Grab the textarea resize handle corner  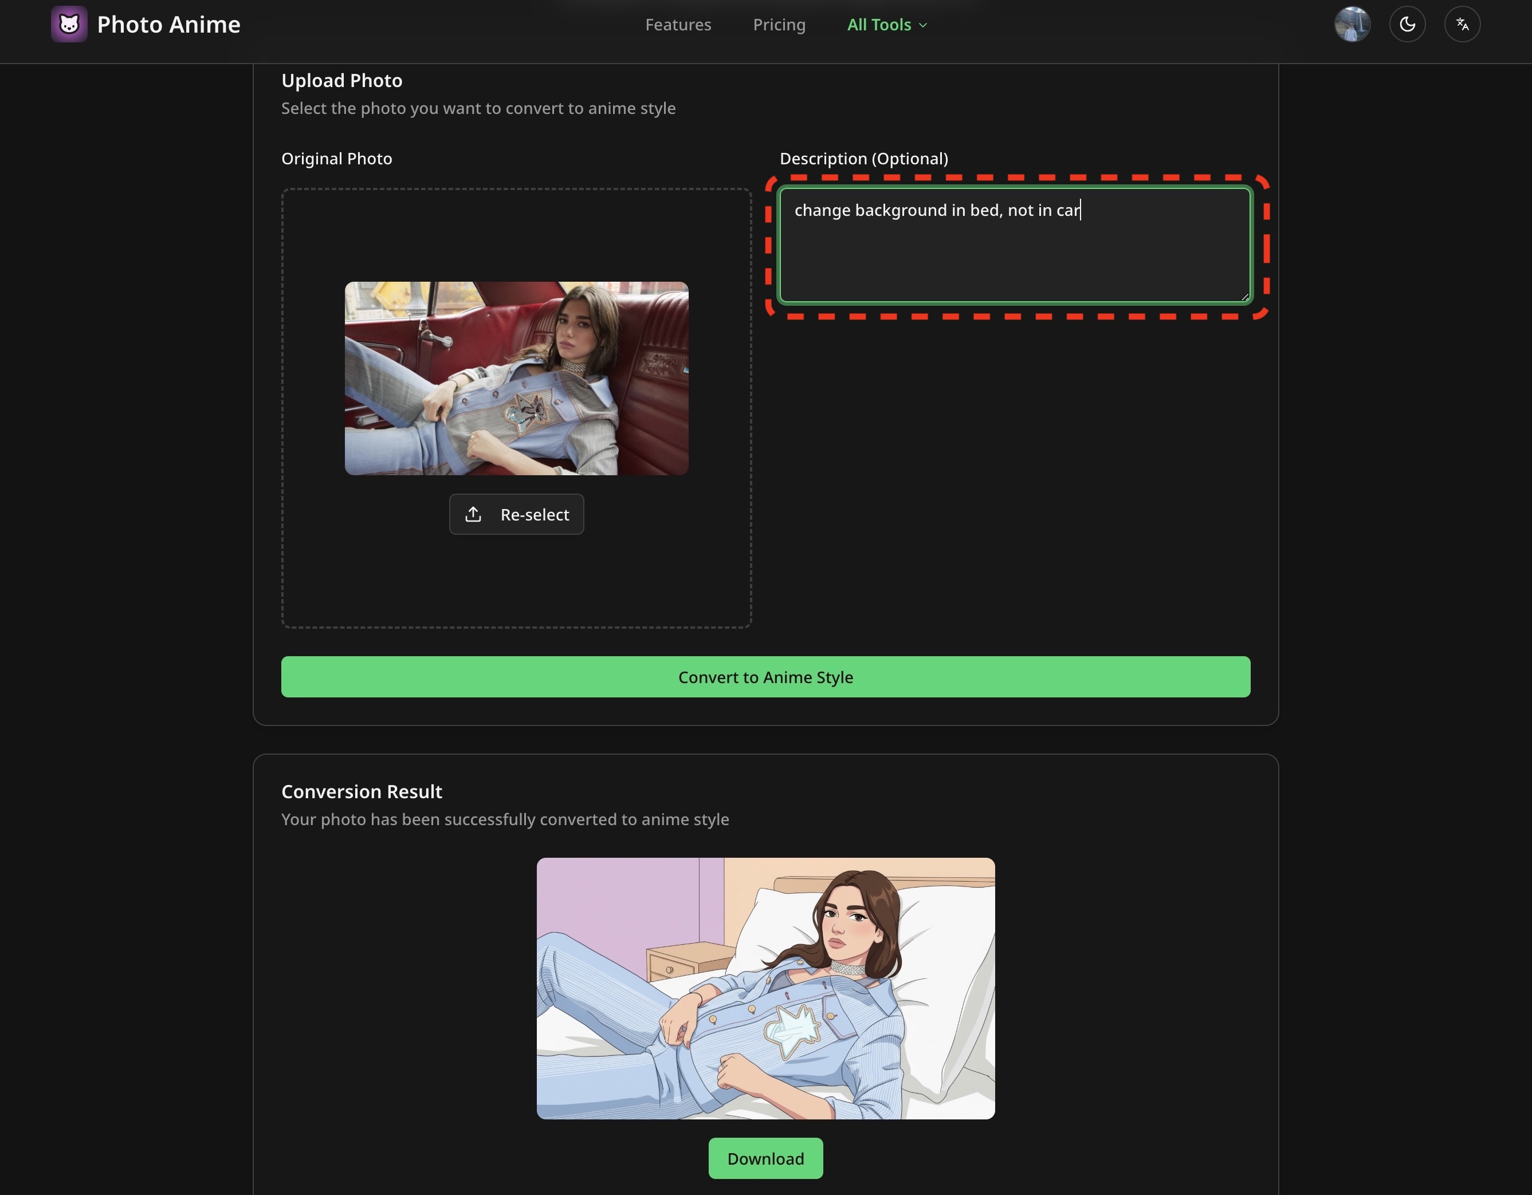[1244, 297]
